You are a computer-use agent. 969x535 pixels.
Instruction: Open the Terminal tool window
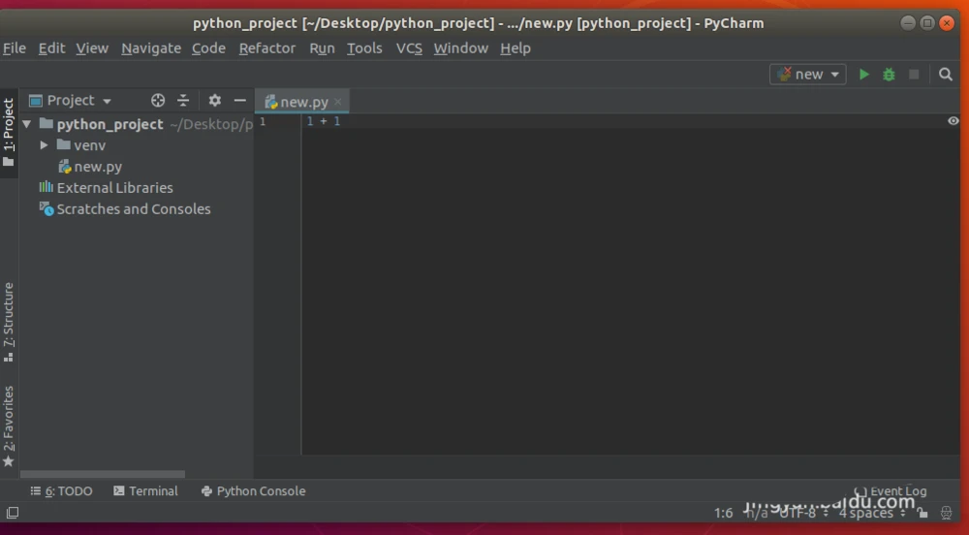(x=145, y=491)
